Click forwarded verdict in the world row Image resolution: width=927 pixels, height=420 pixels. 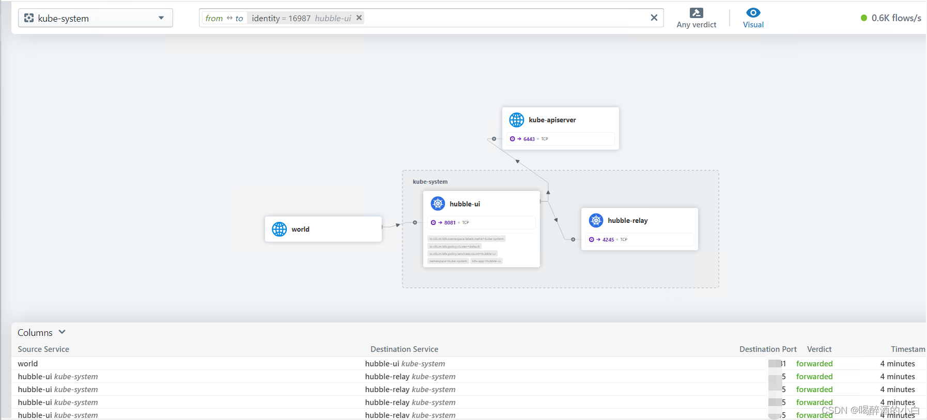pyautogui.click(x=814, y=364)
